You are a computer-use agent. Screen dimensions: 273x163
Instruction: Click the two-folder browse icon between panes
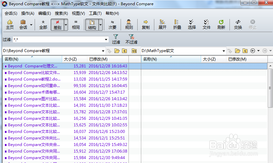[x=134, y=51]
